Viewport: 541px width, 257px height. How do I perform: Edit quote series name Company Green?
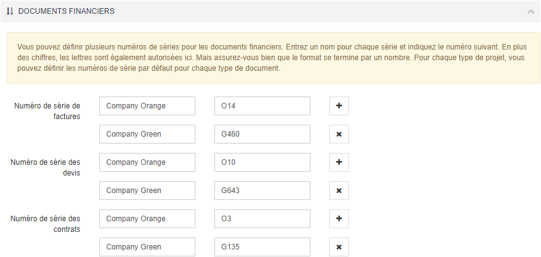click(147, 191)
